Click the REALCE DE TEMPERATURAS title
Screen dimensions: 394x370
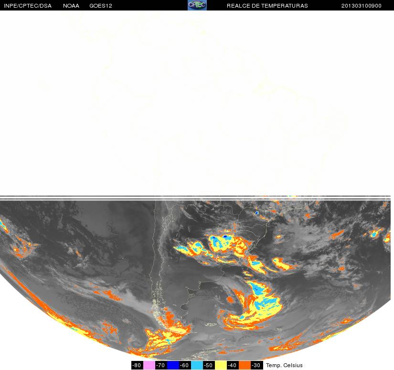[267, 6]
